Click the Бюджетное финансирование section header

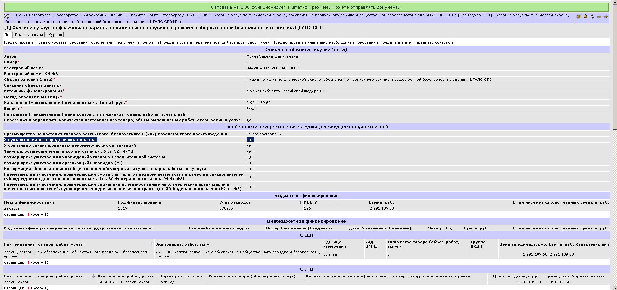point(306,195)
